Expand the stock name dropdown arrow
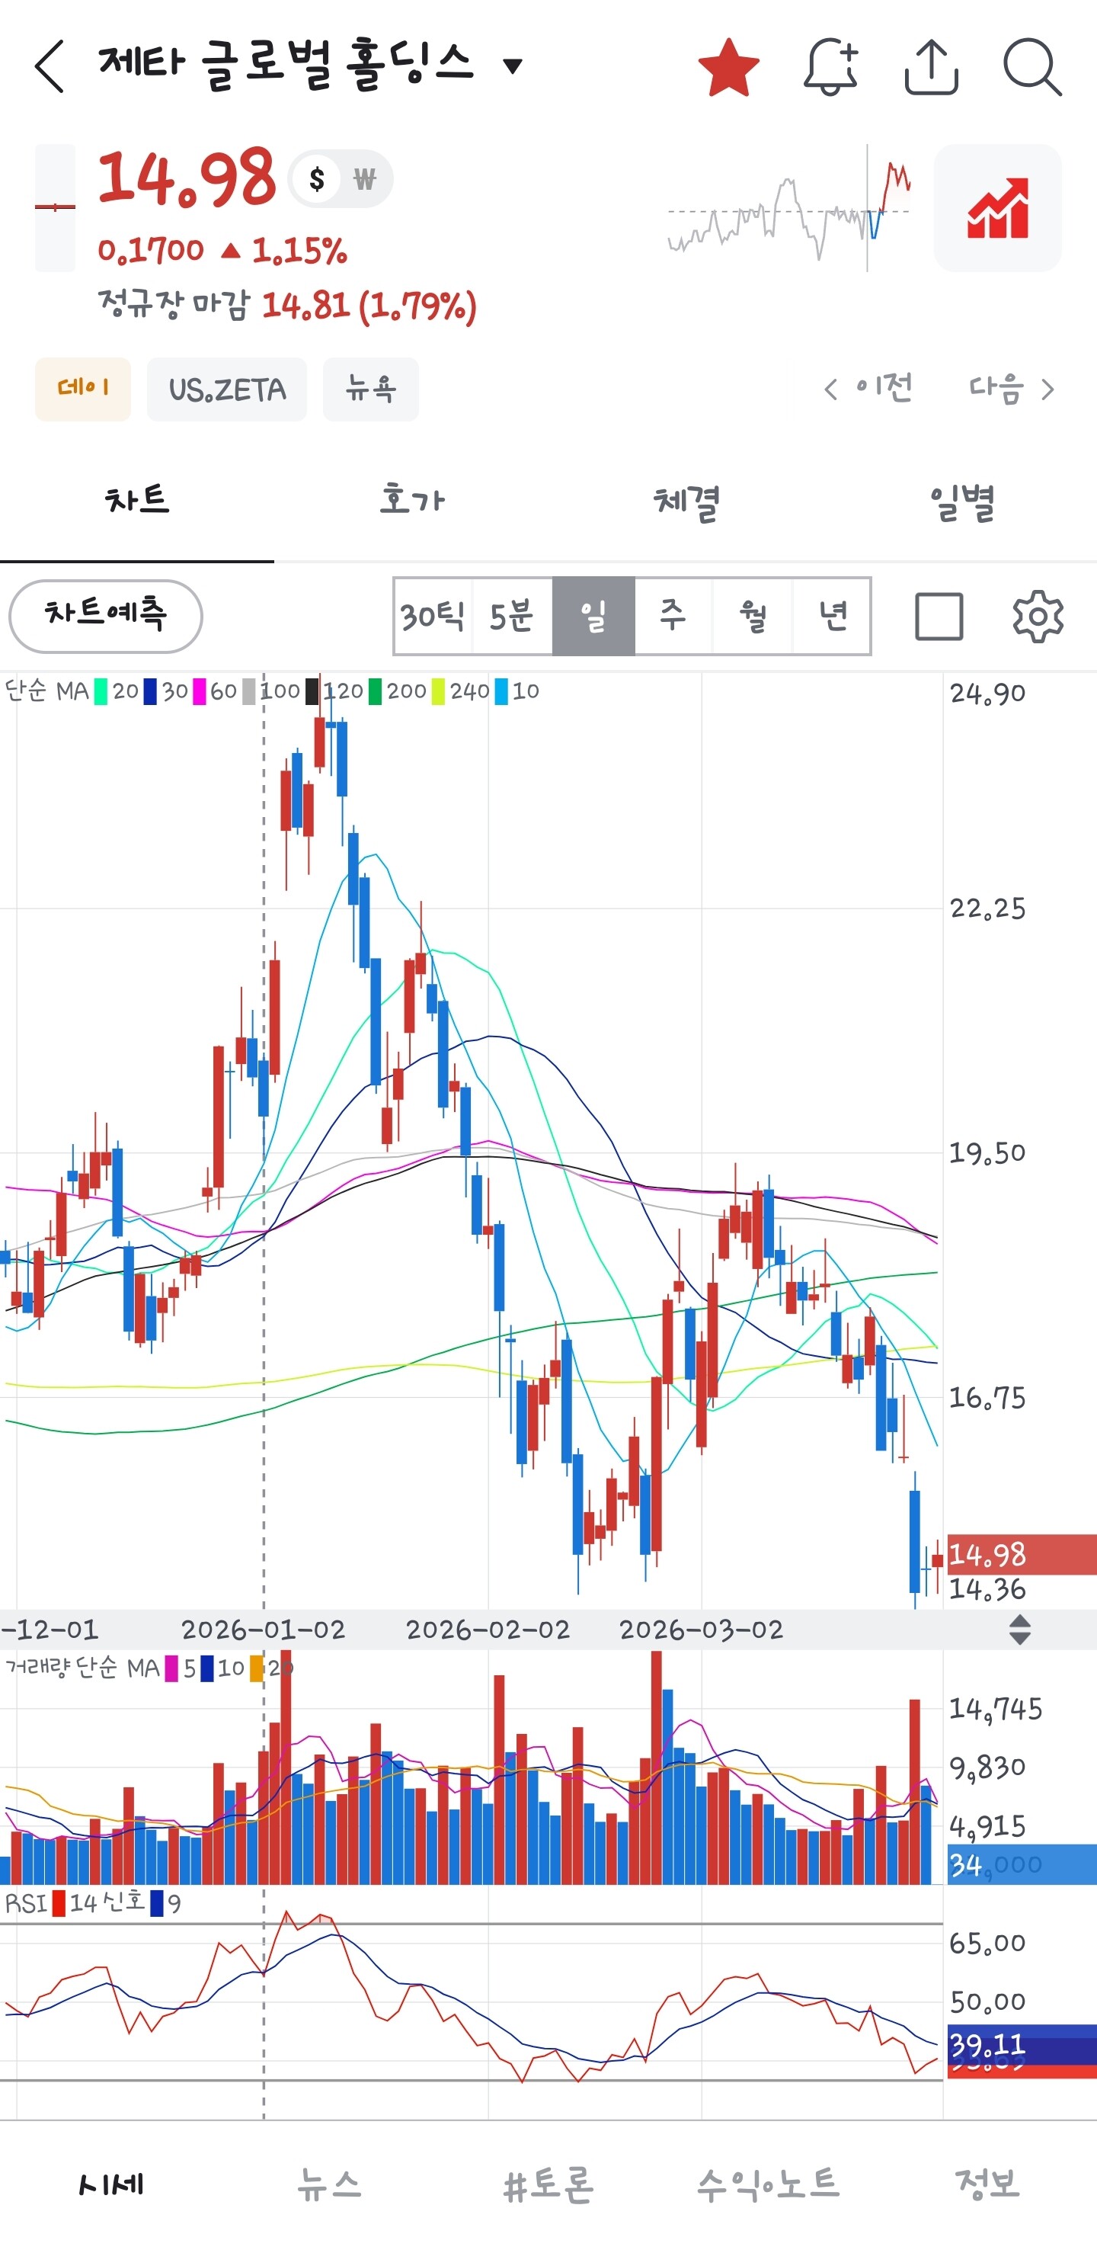 pyautogui.click(x=513, y=66)
